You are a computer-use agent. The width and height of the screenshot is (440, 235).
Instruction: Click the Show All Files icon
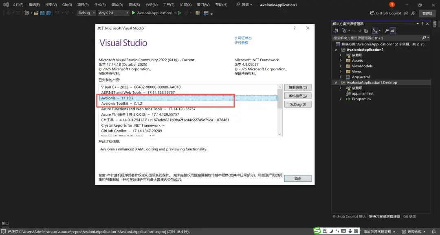click(366, 30)
